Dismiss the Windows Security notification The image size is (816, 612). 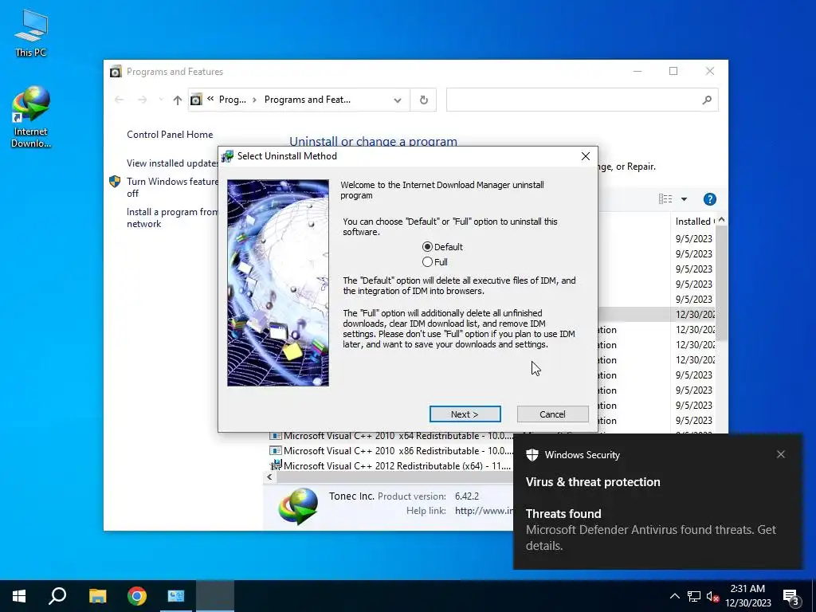781,454
